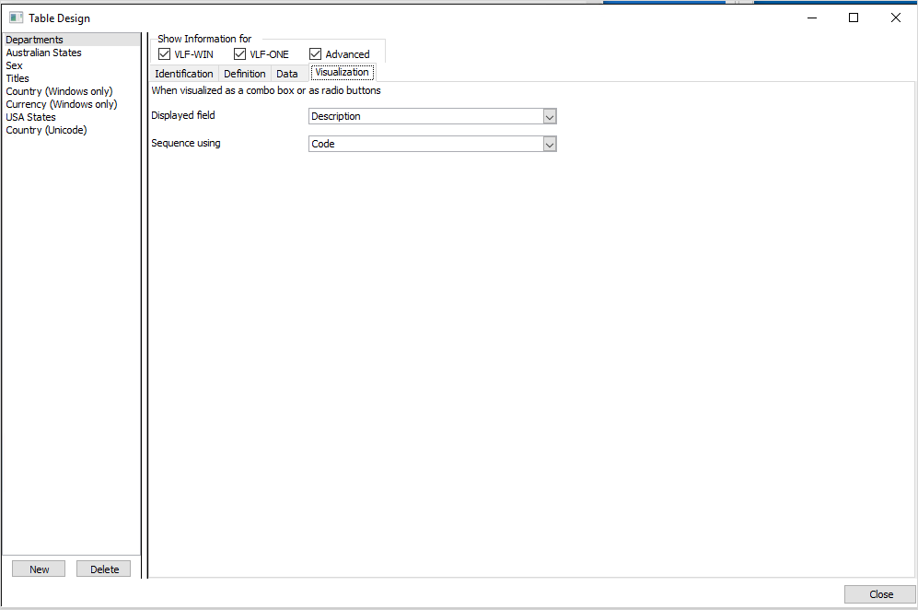918x610 pixels.
Task: Select Country (Unicode) entry
Action: pyautogui.click(x=72, y=130)
